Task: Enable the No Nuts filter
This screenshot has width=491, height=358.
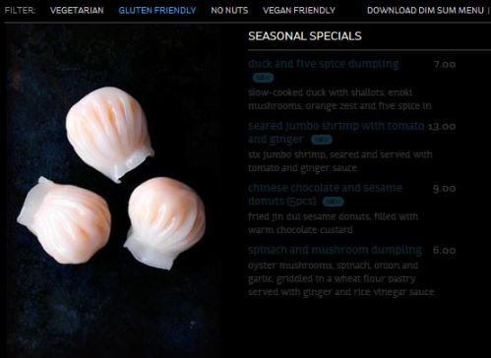Action: 229,11
